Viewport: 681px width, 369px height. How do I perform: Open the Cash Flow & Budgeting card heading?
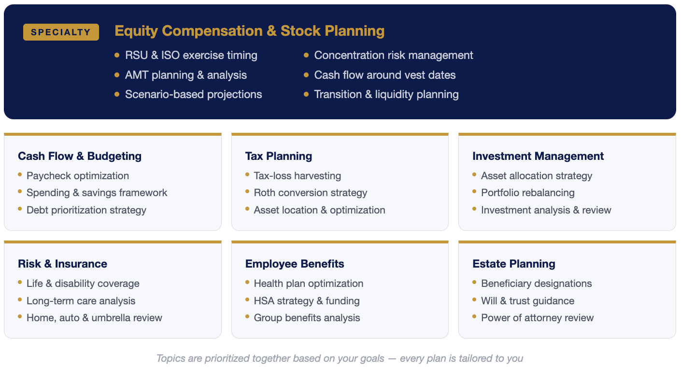(x=80, y=156)
